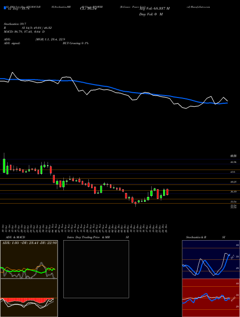Click the 'Avg Vol: 68.337 M' text
The height and width of the screenshot is (317, 240).
coord(154,9)
